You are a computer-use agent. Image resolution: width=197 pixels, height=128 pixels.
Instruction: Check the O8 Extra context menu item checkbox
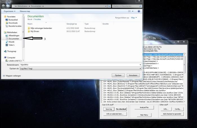pos(102,102)
